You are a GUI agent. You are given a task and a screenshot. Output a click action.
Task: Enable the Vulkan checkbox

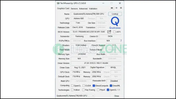[72, 90]
